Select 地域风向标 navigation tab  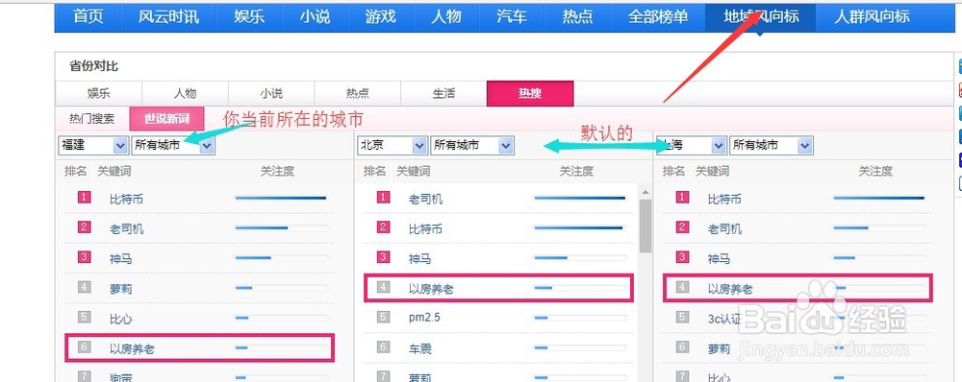pyautogui.click(x=761, y=17)
